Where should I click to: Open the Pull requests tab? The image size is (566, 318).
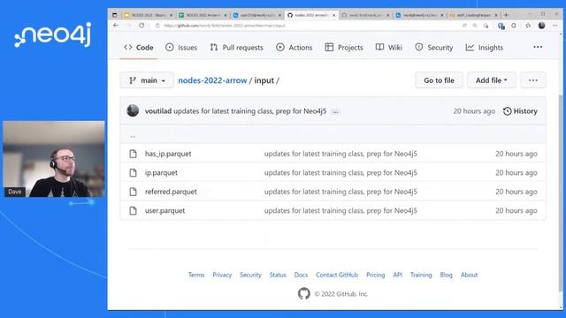click(x=236, y=48)
